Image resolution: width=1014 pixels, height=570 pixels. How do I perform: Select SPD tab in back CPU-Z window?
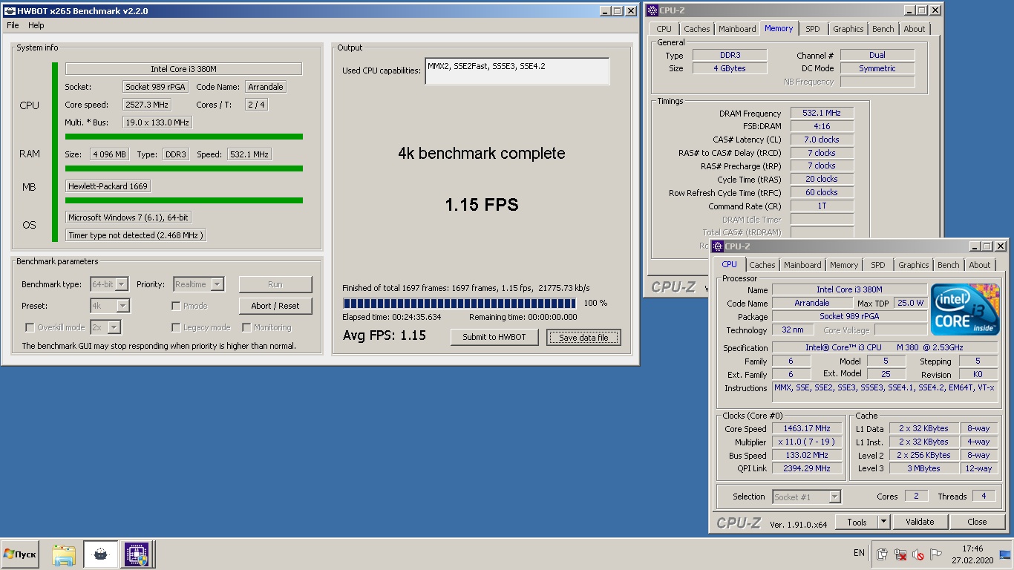point(813,29)
